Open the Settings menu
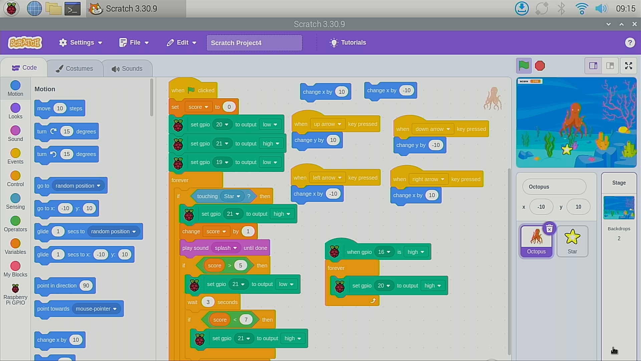Screen dimensions: 641x361 click(80, 42)
